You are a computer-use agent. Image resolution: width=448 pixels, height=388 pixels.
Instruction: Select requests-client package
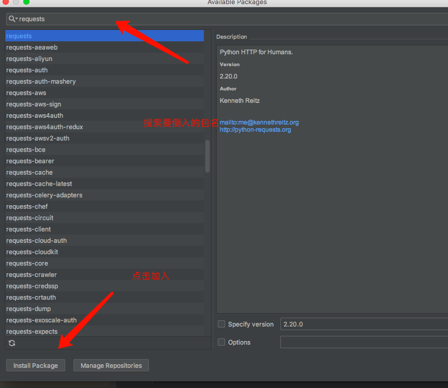pyautogui.click(x=104, y=229)
